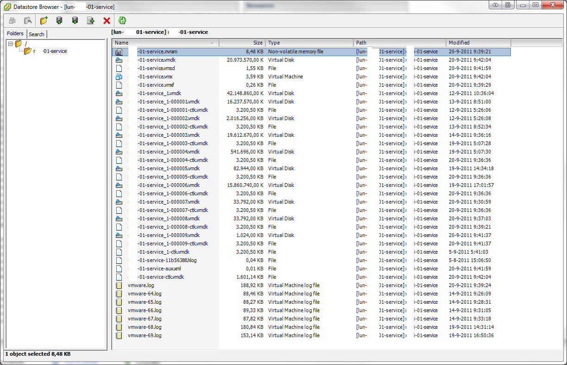567x365 pixels.
Task: Create a new folder in the datastore
Action: pos(44,20)
